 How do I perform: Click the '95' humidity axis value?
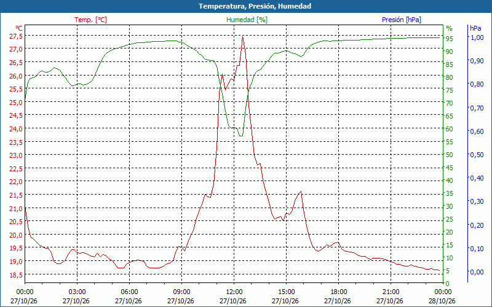(450, 39)
